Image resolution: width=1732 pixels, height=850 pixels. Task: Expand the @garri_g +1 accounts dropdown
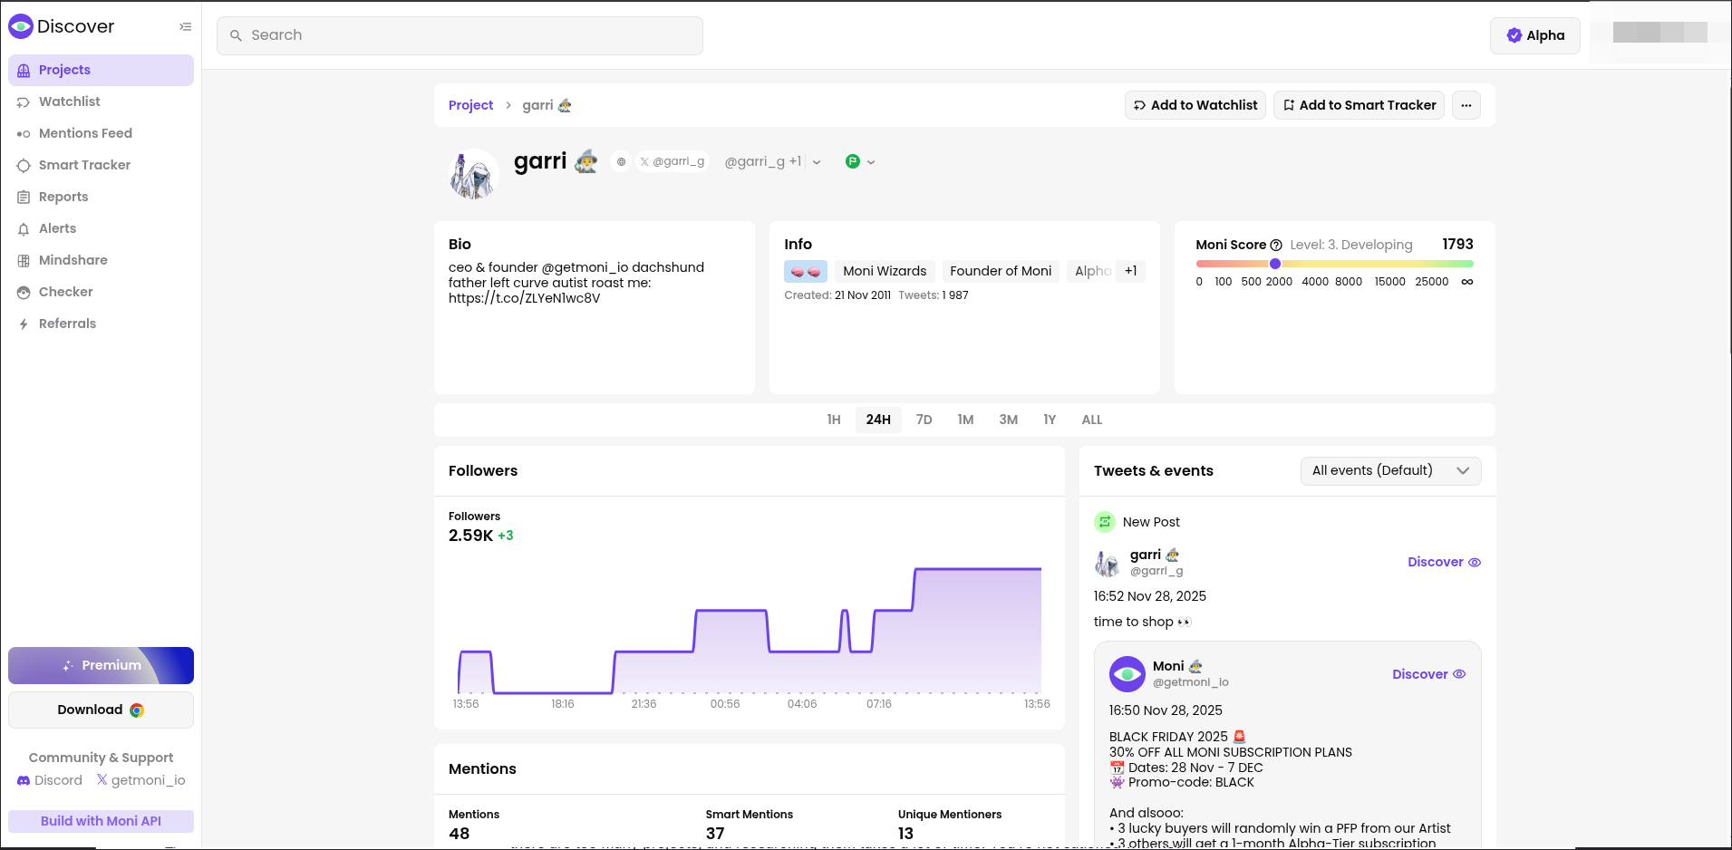pyautogui.click(x=817, y=162)
